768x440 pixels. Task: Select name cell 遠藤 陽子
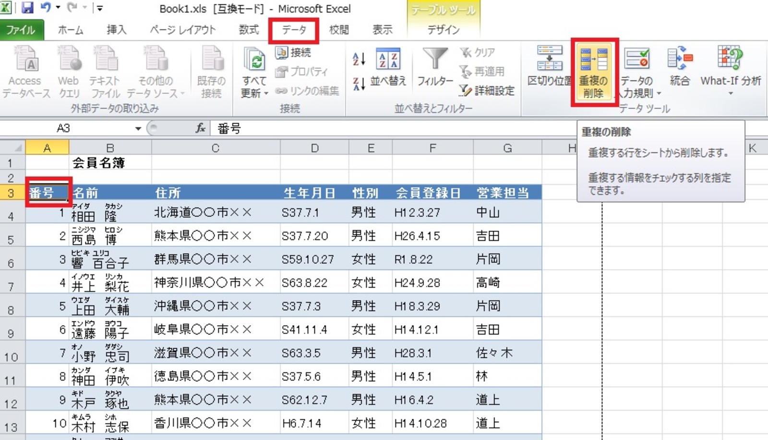click(x=110, y=329)
